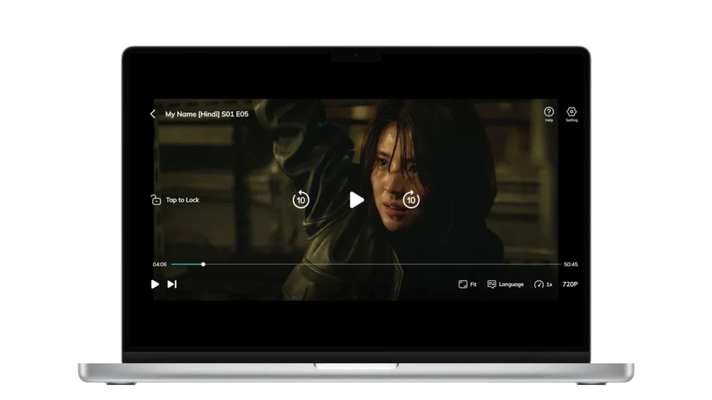Change 1x playback speed

click(543, 284)
